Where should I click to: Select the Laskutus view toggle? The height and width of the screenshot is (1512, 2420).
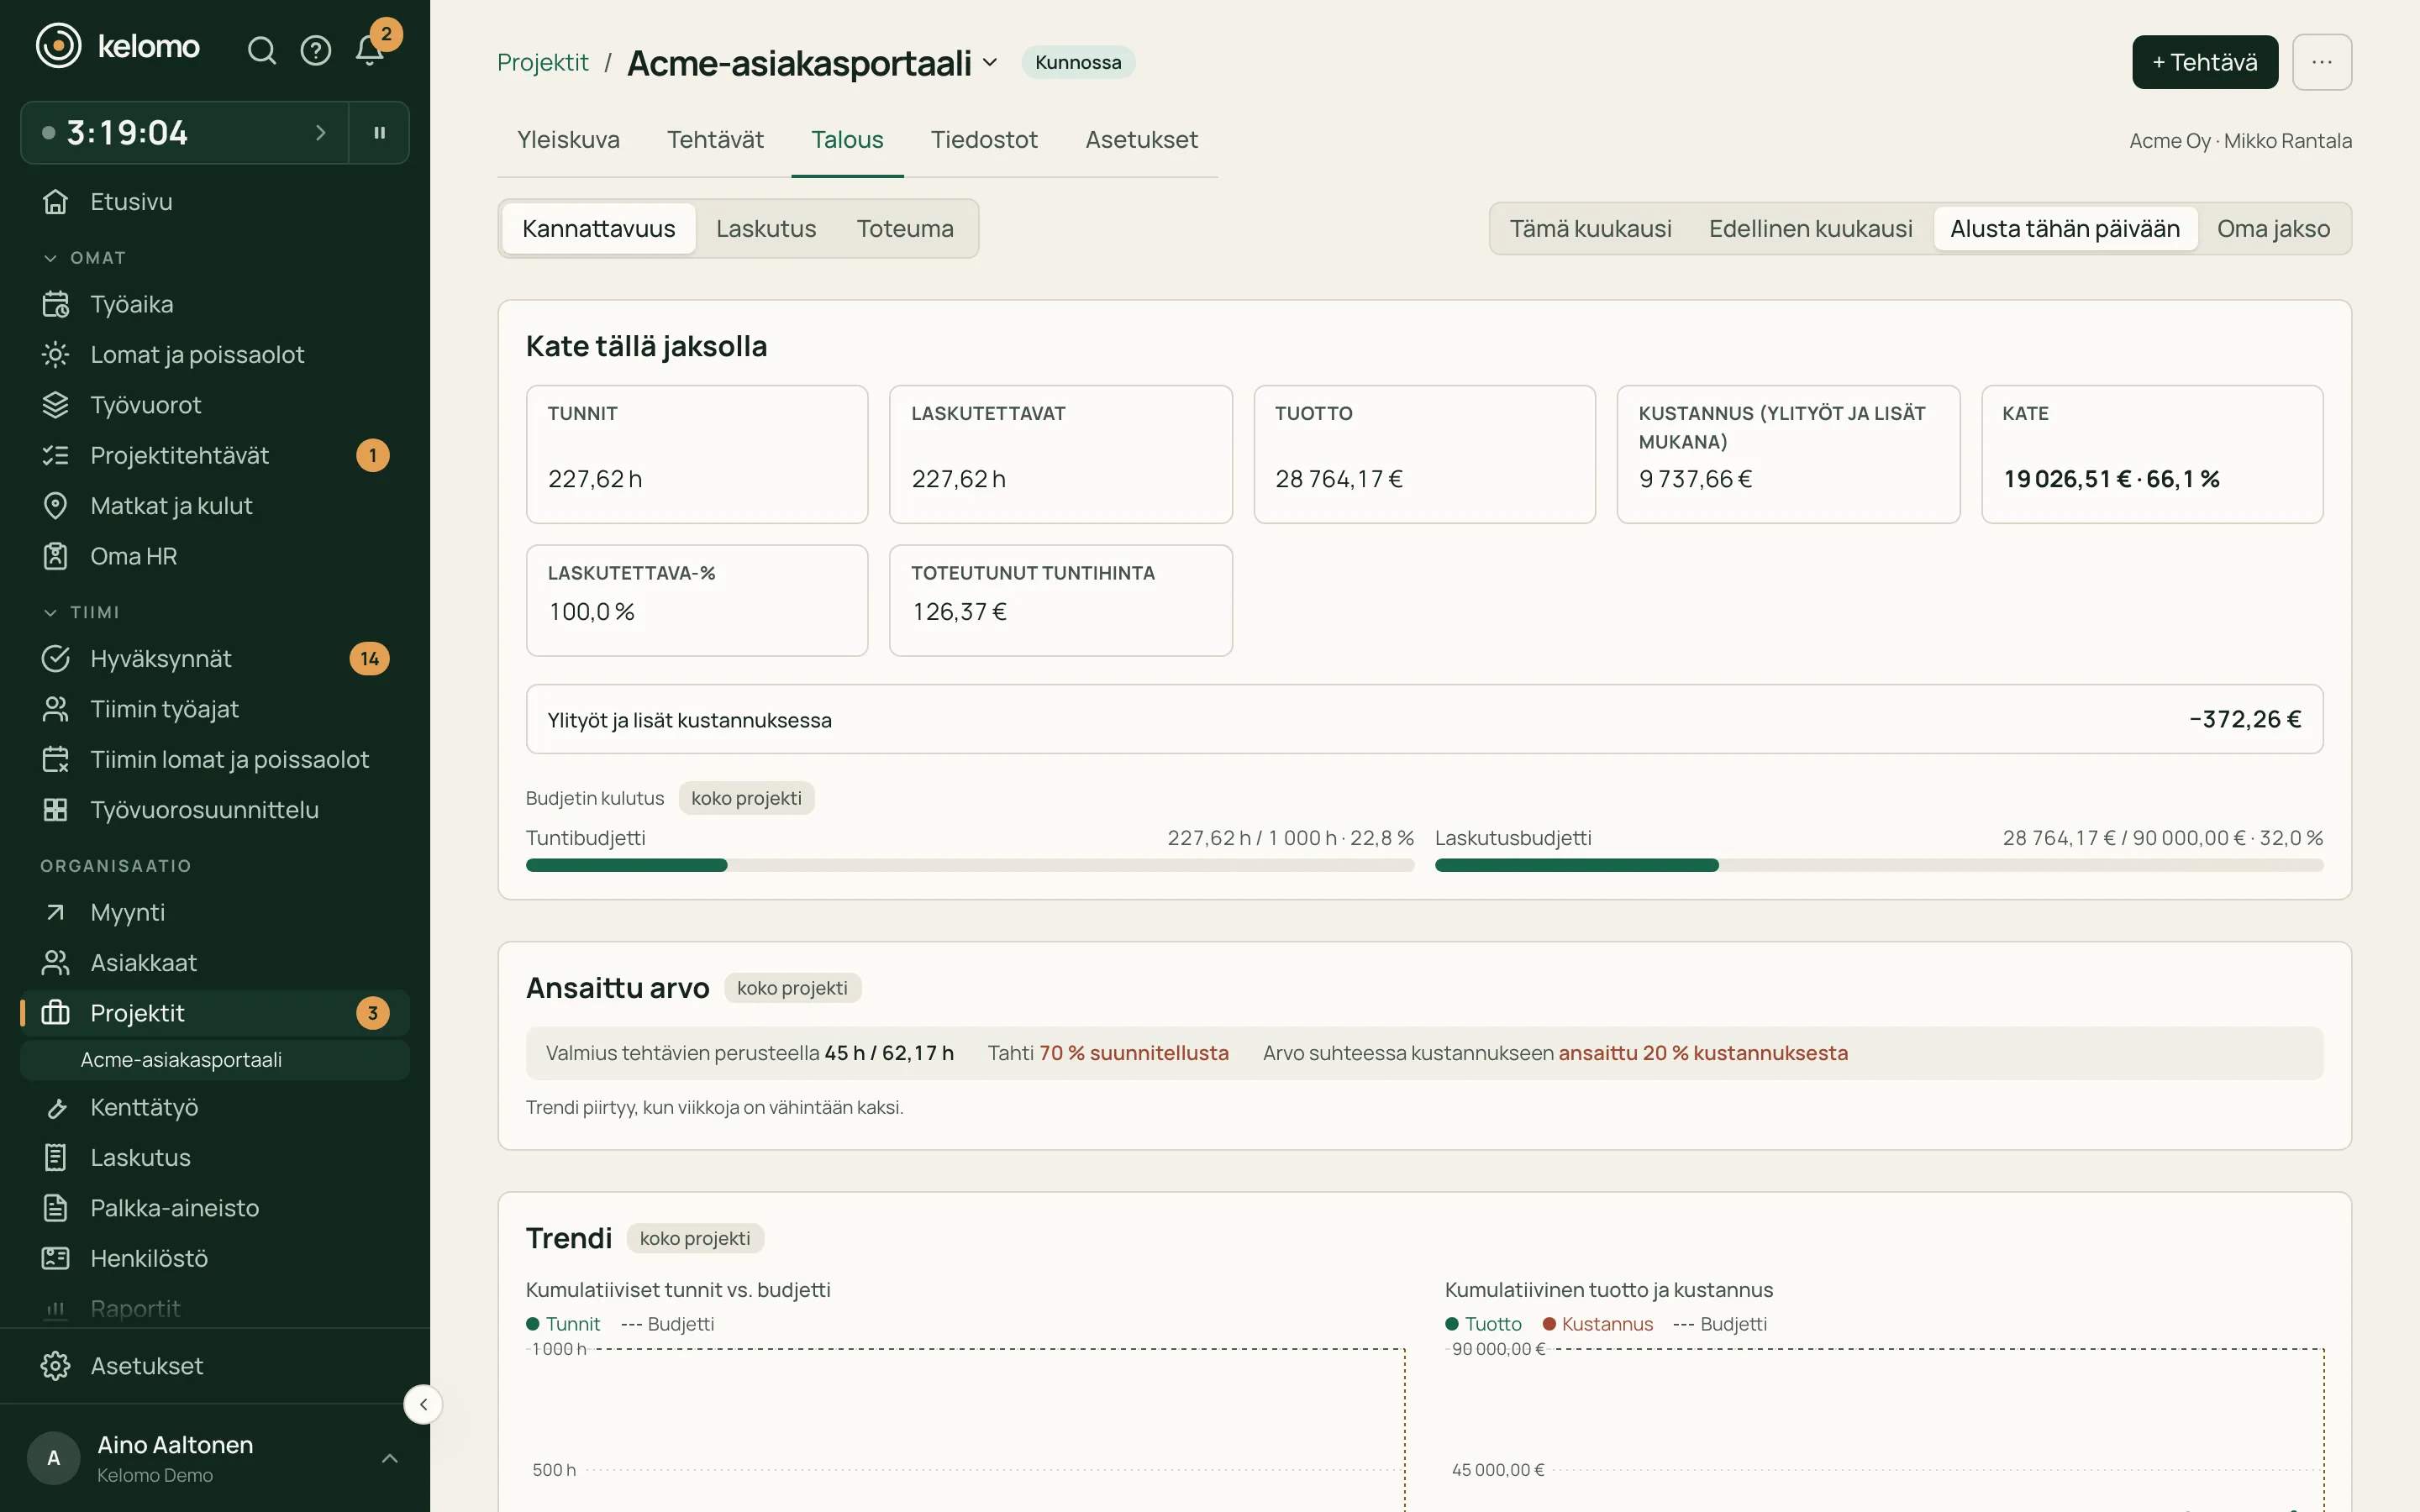[x=766, y=228]
